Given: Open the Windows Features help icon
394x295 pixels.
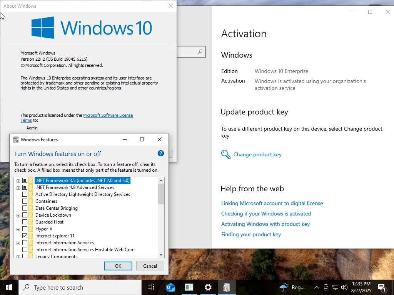Looking at the screenshot, I should (161, 153).
